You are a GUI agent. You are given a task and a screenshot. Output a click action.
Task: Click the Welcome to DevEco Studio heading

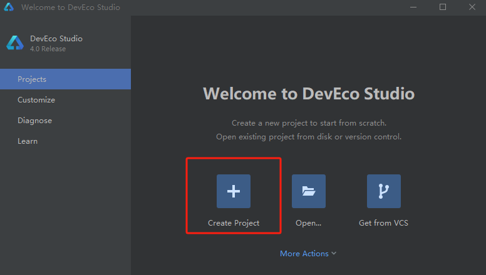click(309, 93)
